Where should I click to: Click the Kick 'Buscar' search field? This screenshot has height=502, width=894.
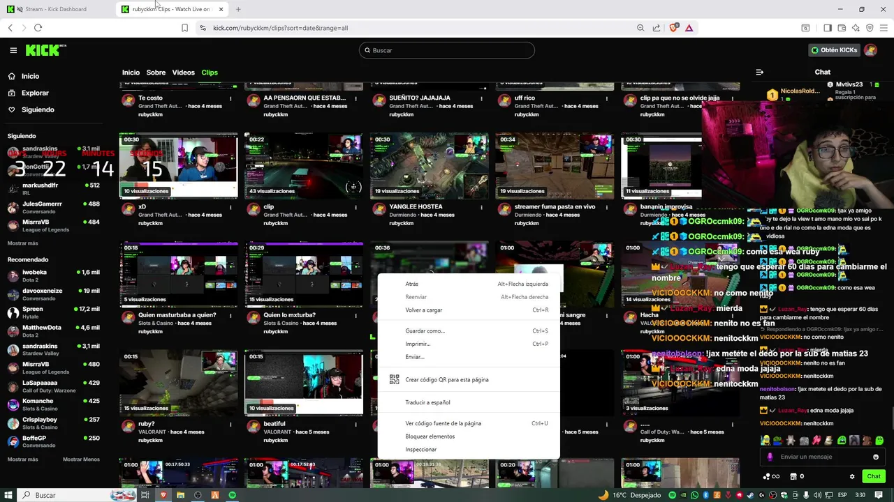[447, 50]
